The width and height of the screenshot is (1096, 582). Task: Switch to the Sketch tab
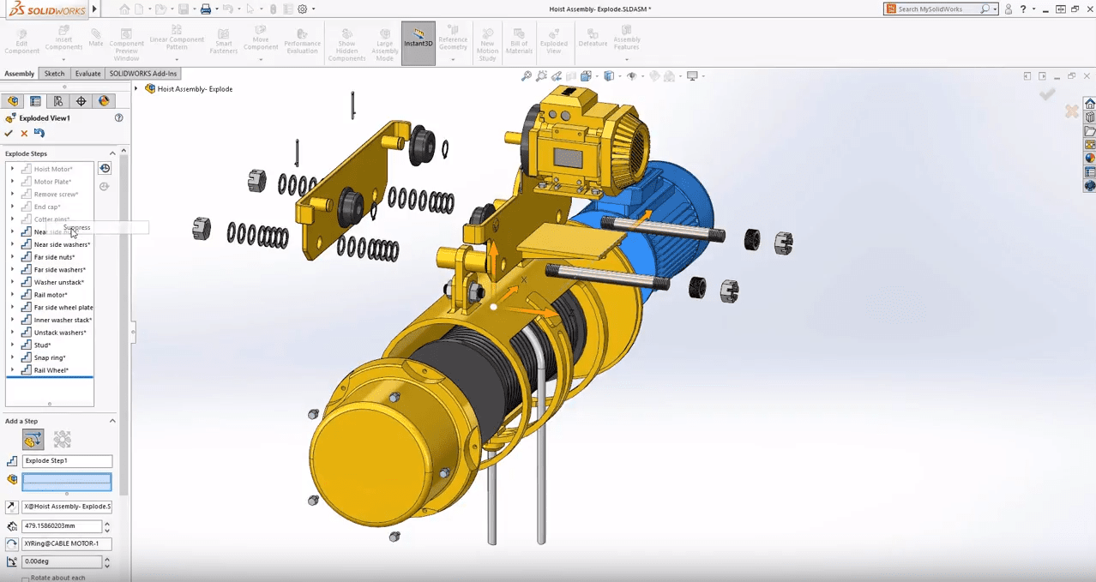pos(54,74)
